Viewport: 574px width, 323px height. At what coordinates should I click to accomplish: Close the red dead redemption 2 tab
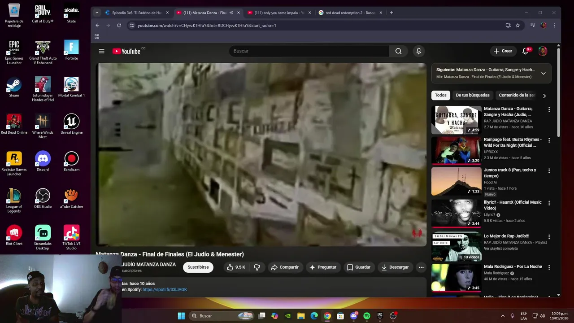coord(381,13)
